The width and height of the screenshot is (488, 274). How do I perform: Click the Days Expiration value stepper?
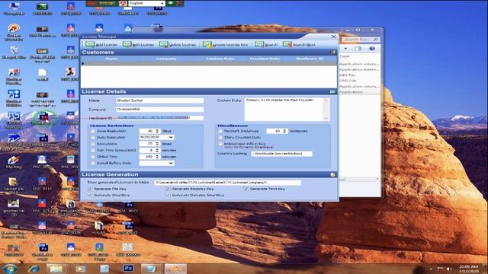(157, 131)
